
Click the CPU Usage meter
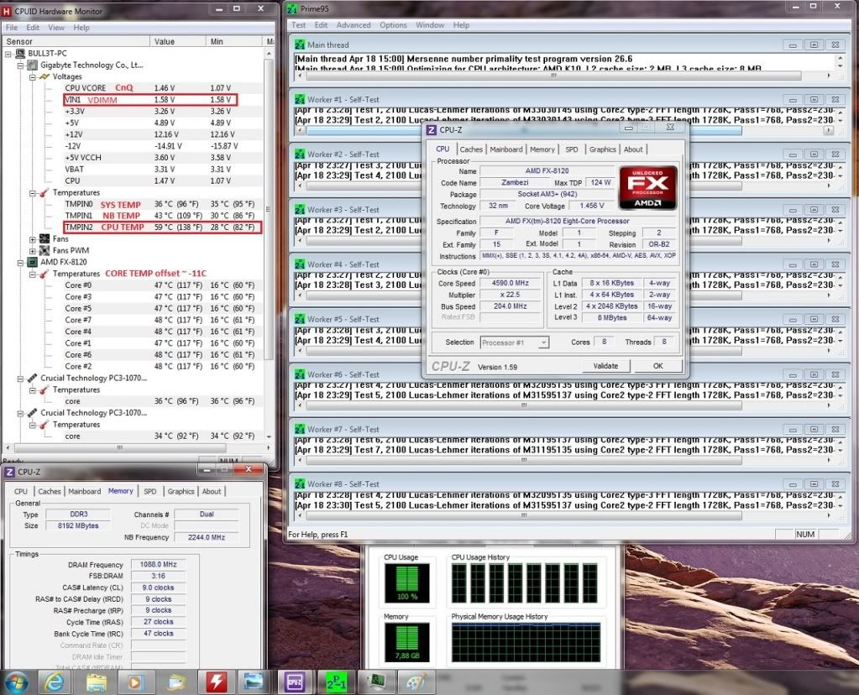pyautogui.click(x=407, y=584)
